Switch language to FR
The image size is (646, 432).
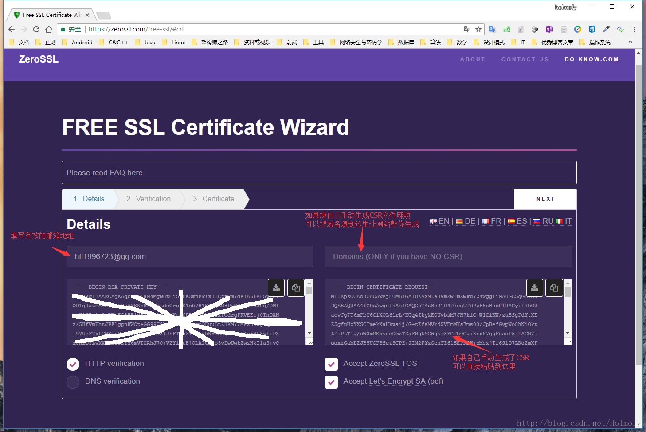click(492, 221)
